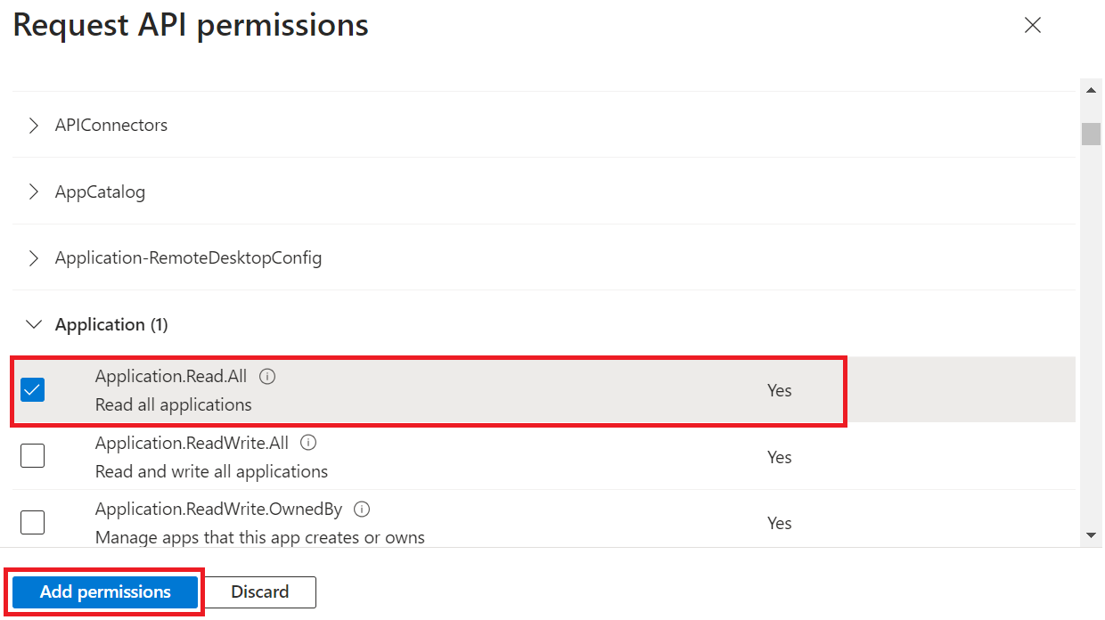
Task: Close the Request API permissions panel
Action: tap(1033, 25)
